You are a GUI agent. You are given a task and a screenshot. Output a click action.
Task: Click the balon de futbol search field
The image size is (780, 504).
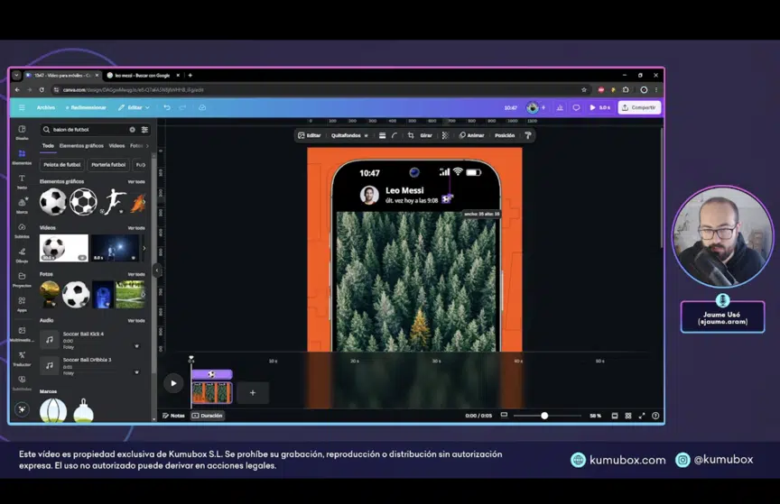88,129
